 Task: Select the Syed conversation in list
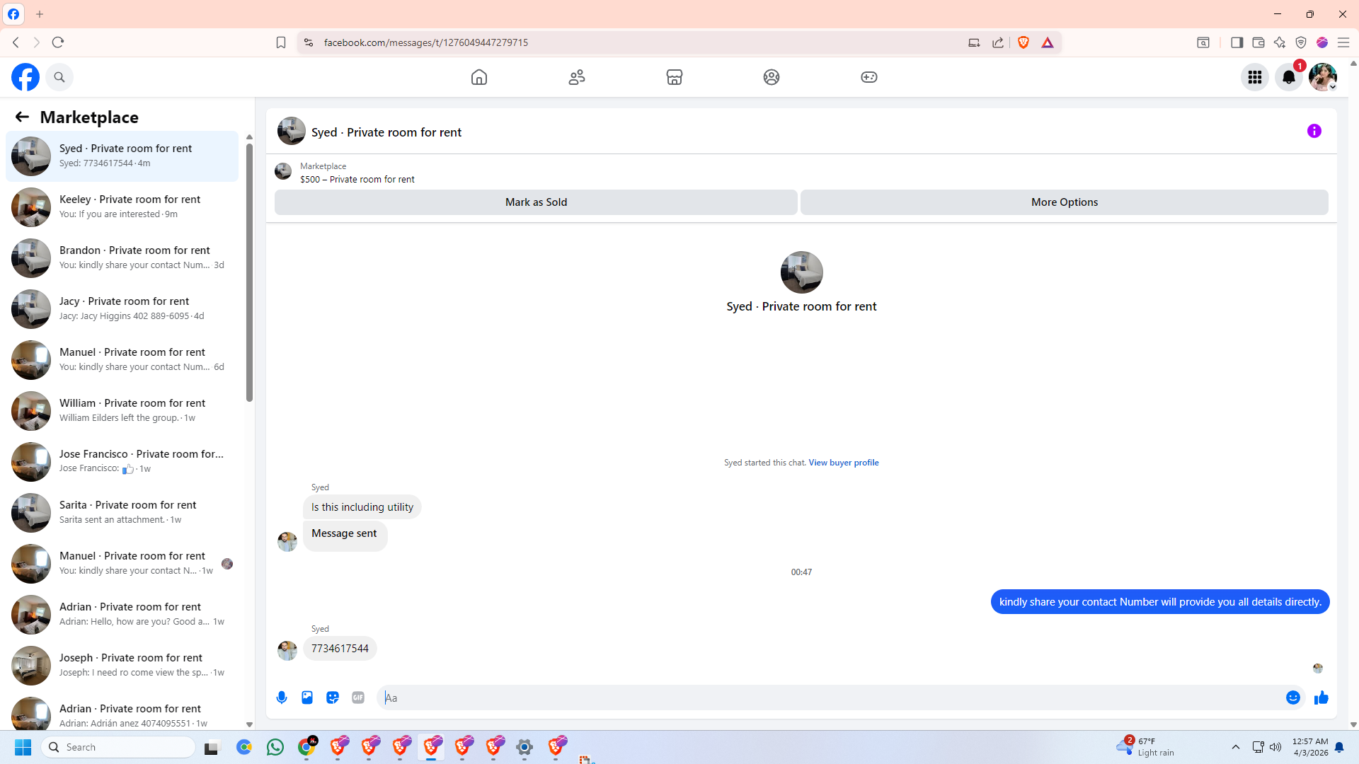tap(122, 156)
